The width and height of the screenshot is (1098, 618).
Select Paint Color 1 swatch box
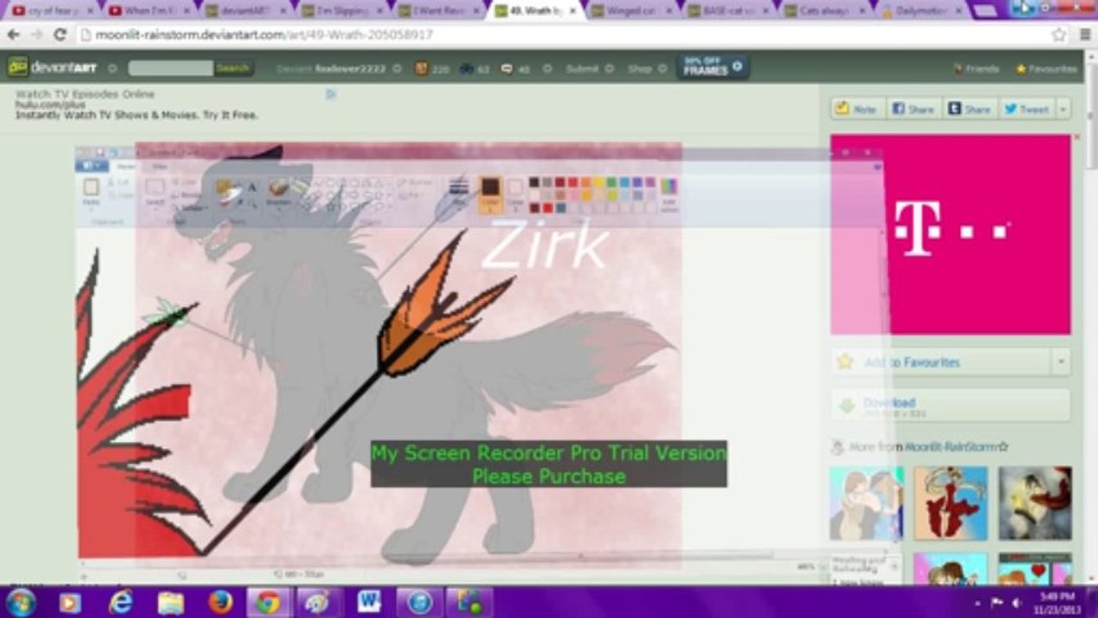tap(489, 194)
